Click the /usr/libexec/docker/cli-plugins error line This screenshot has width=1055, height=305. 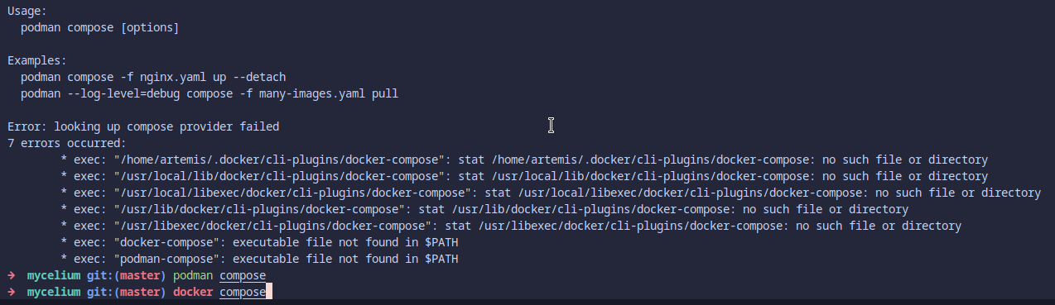click(x=512, y=226)
